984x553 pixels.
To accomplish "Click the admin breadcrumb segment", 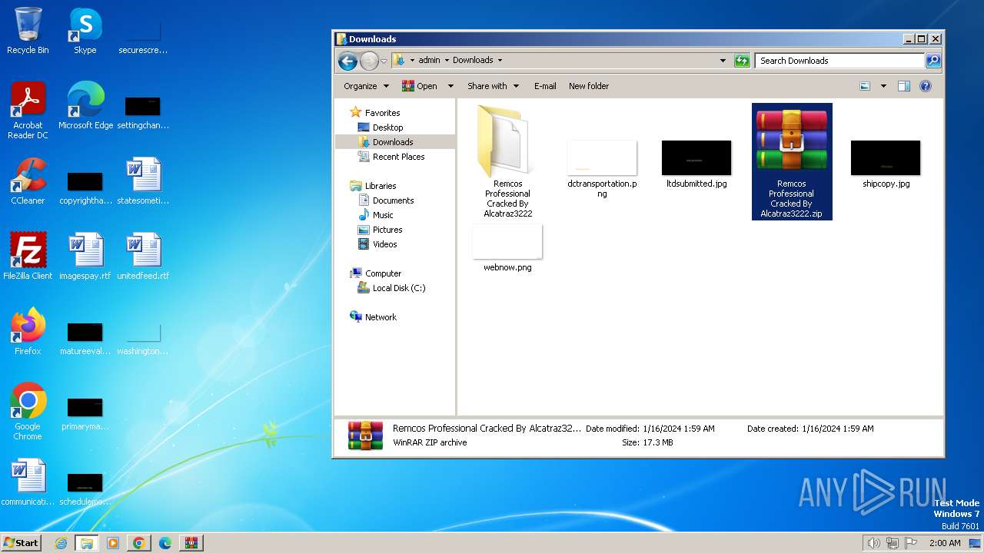I will click(429, 60).
